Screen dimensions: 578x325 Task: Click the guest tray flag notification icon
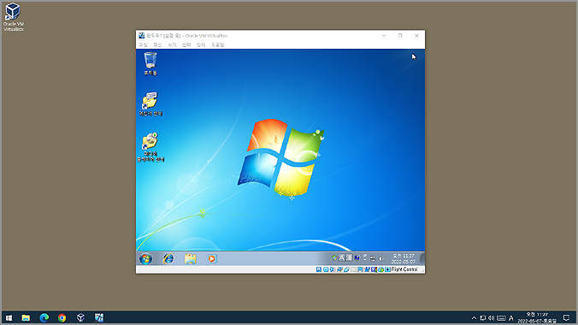tap(334, 257)
